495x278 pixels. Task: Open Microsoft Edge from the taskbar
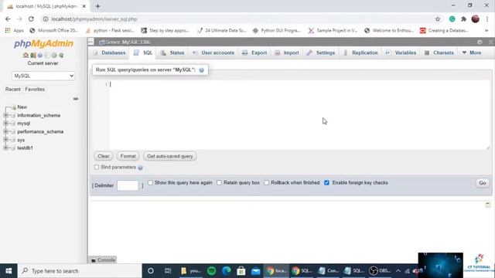pyautogui.click(x=227, y=271)
